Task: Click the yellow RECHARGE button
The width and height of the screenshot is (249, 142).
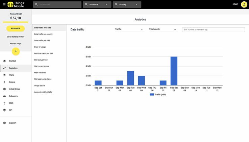Action: [x=16, y=28]
